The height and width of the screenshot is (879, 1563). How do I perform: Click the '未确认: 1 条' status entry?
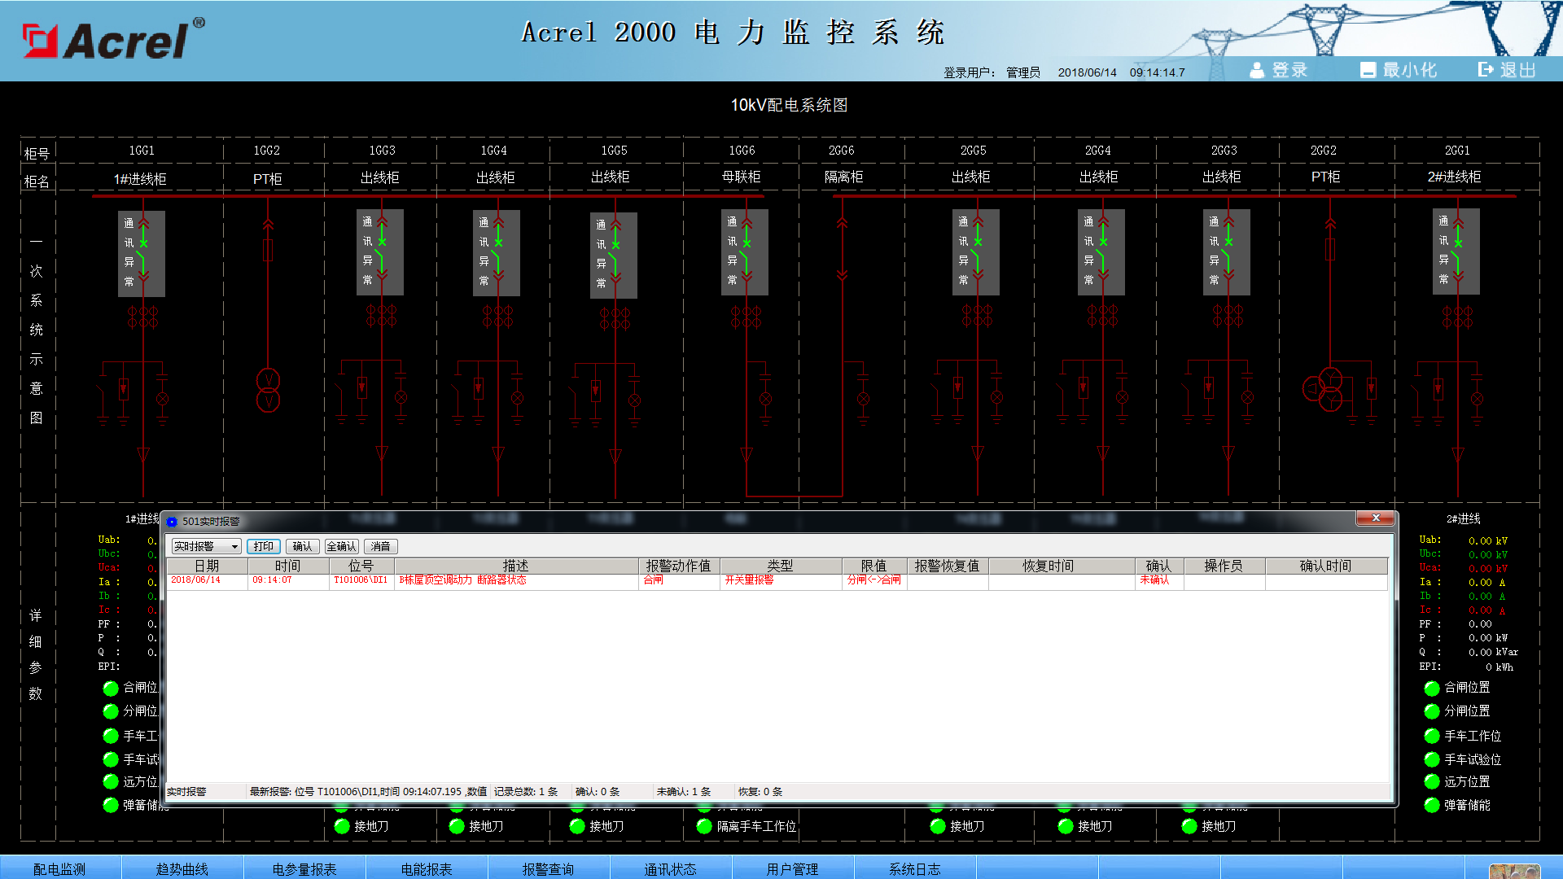(684, 792)
